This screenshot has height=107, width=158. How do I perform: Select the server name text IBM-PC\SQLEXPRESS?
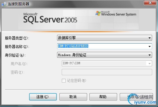pos(73,46)
